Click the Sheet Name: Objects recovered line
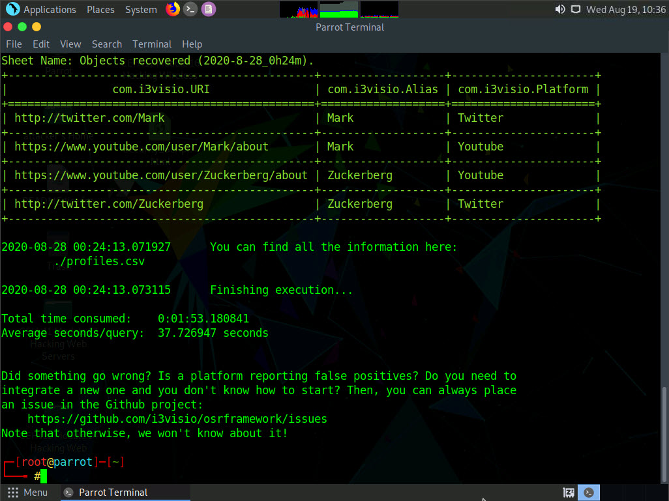Screen dimensions: 669x501 [x=157, y=61]
